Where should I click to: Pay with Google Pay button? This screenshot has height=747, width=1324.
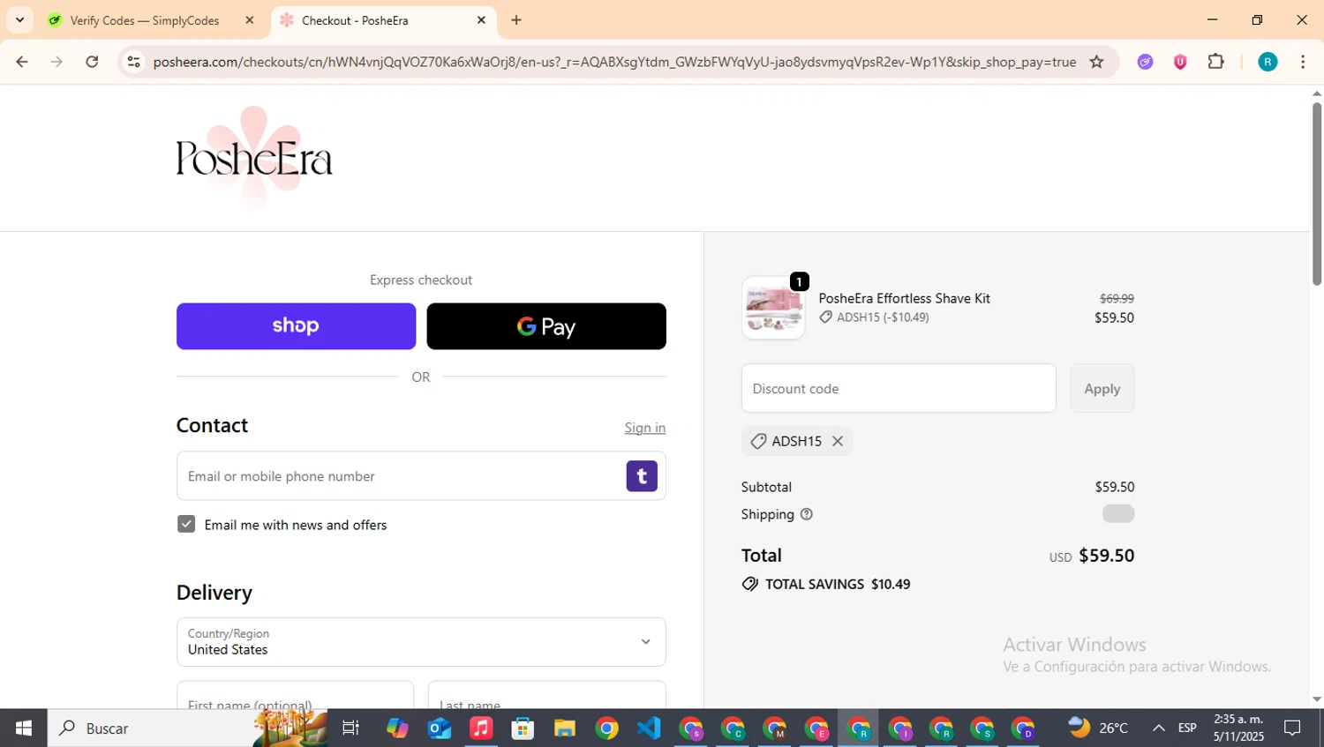click(x=546, y=326)
